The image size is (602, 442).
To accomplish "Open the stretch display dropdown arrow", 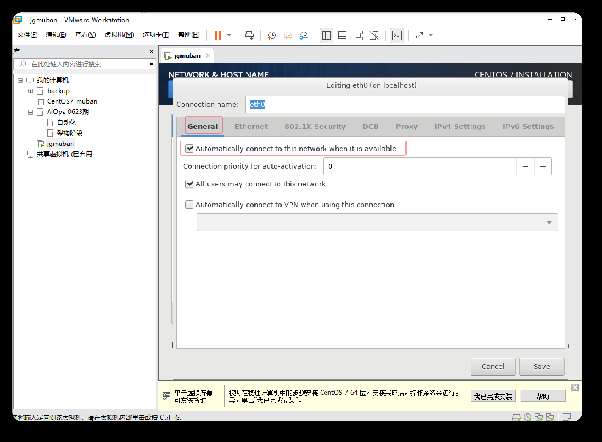I will (431, 35).
